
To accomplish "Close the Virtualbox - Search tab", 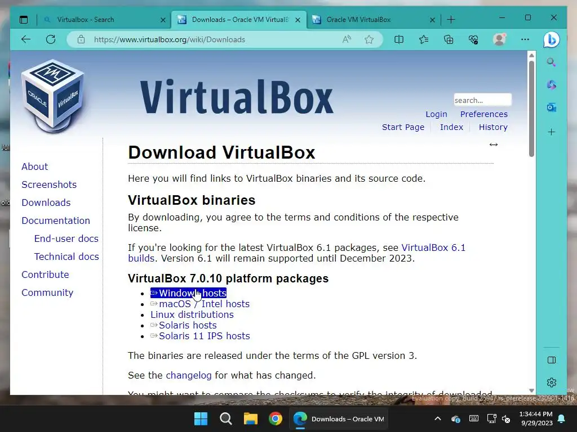I will [163, 20].
